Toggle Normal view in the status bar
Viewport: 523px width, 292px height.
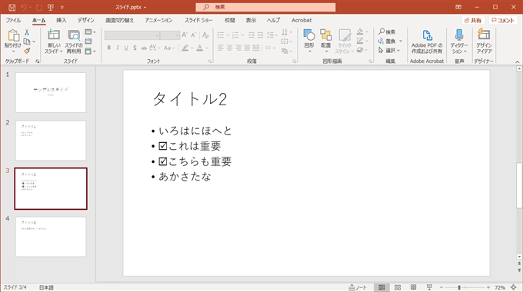click(381, 287)
